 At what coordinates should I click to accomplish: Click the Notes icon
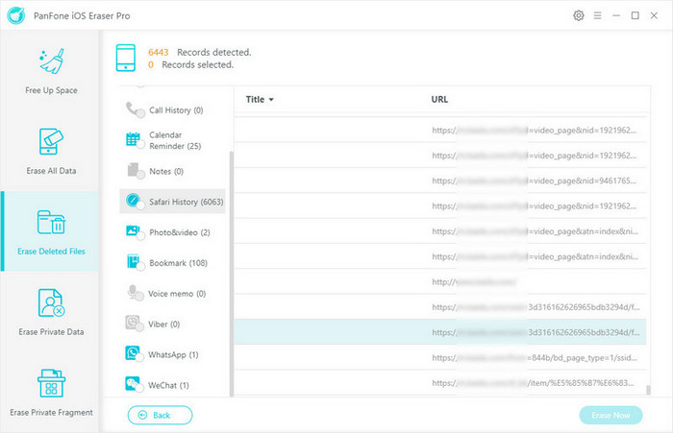[x=135, y=171]
